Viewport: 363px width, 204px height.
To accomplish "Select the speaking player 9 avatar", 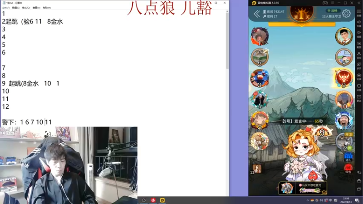I will [344, 78].
